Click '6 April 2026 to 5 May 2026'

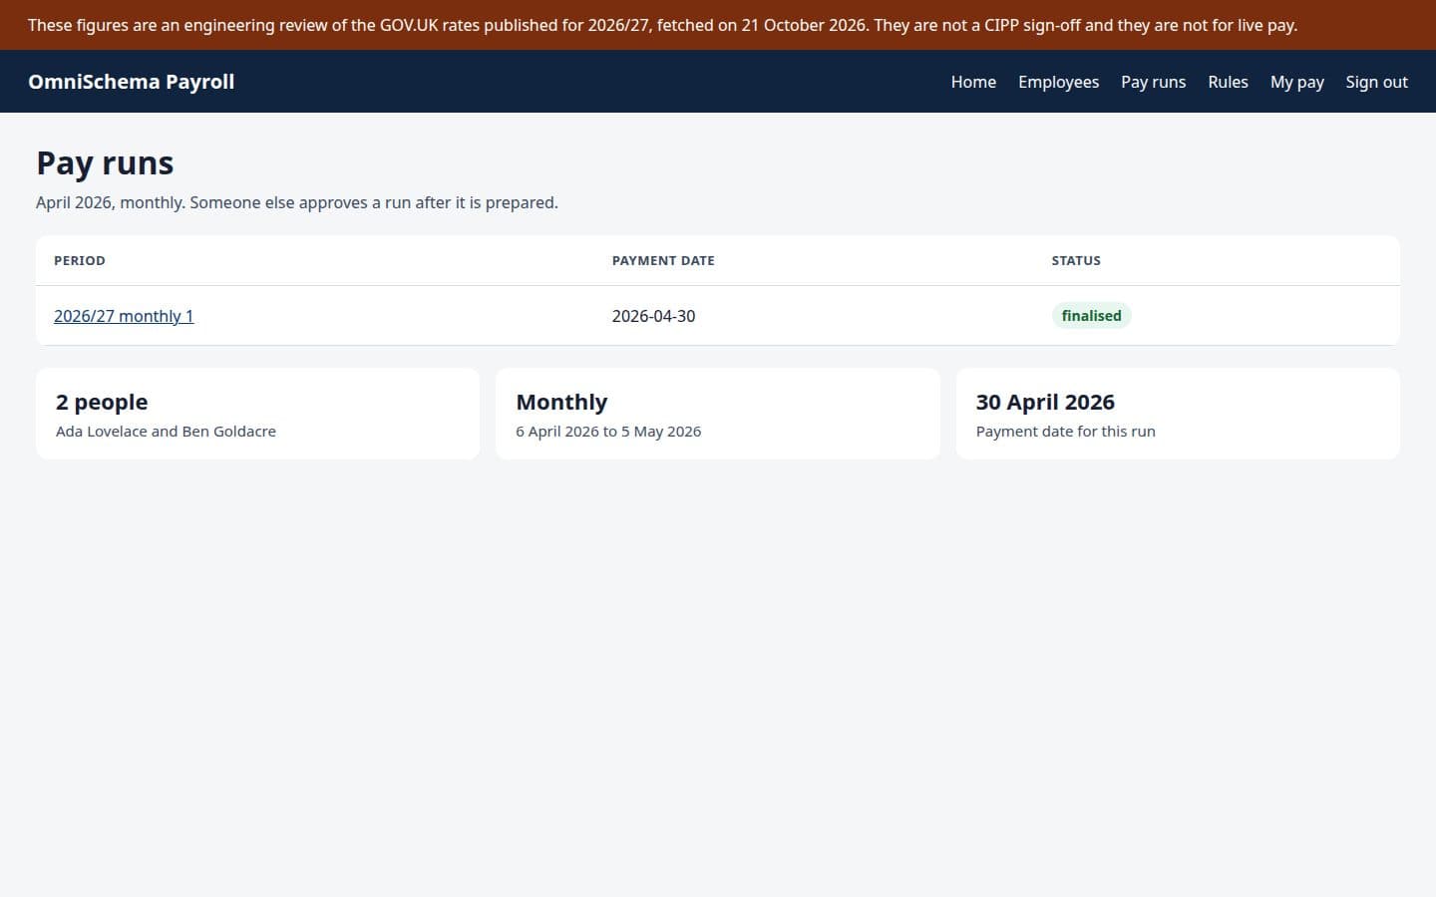coord(608,432)
